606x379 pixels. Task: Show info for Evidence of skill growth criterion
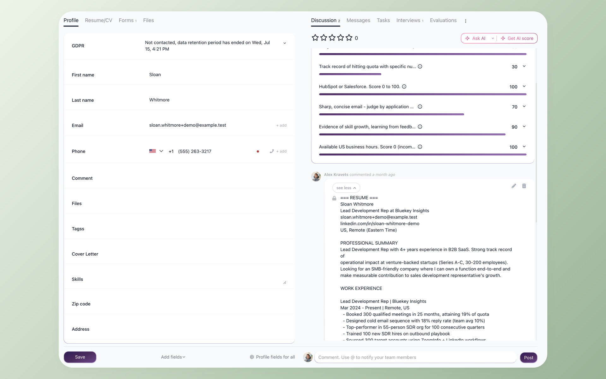click(420, 127)
